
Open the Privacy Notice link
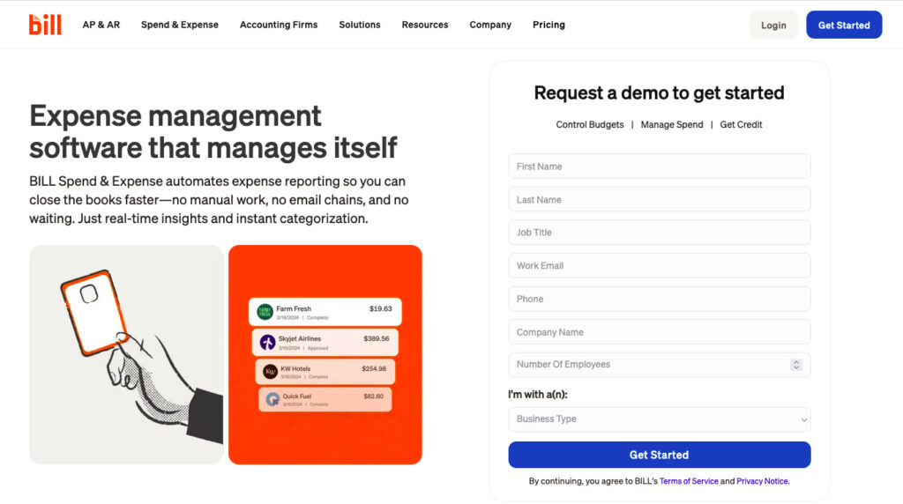pos(762,481)
